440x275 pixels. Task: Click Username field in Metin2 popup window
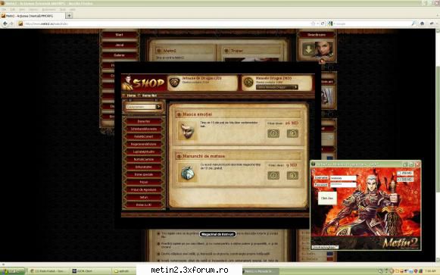coord(343,178)
